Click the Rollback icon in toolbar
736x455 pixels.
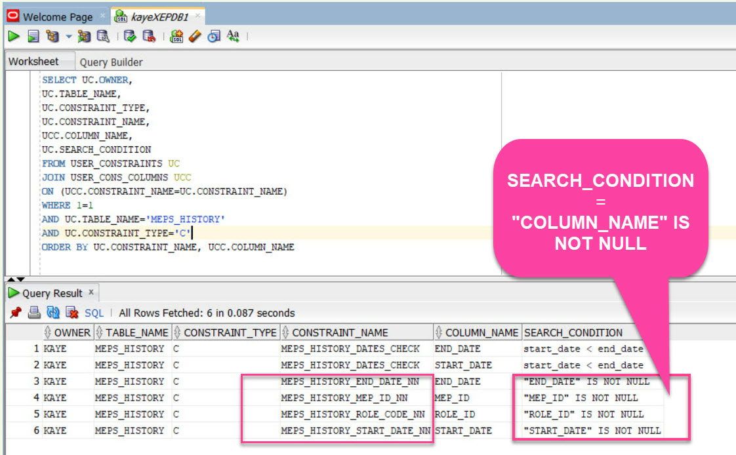pos(149,36)
